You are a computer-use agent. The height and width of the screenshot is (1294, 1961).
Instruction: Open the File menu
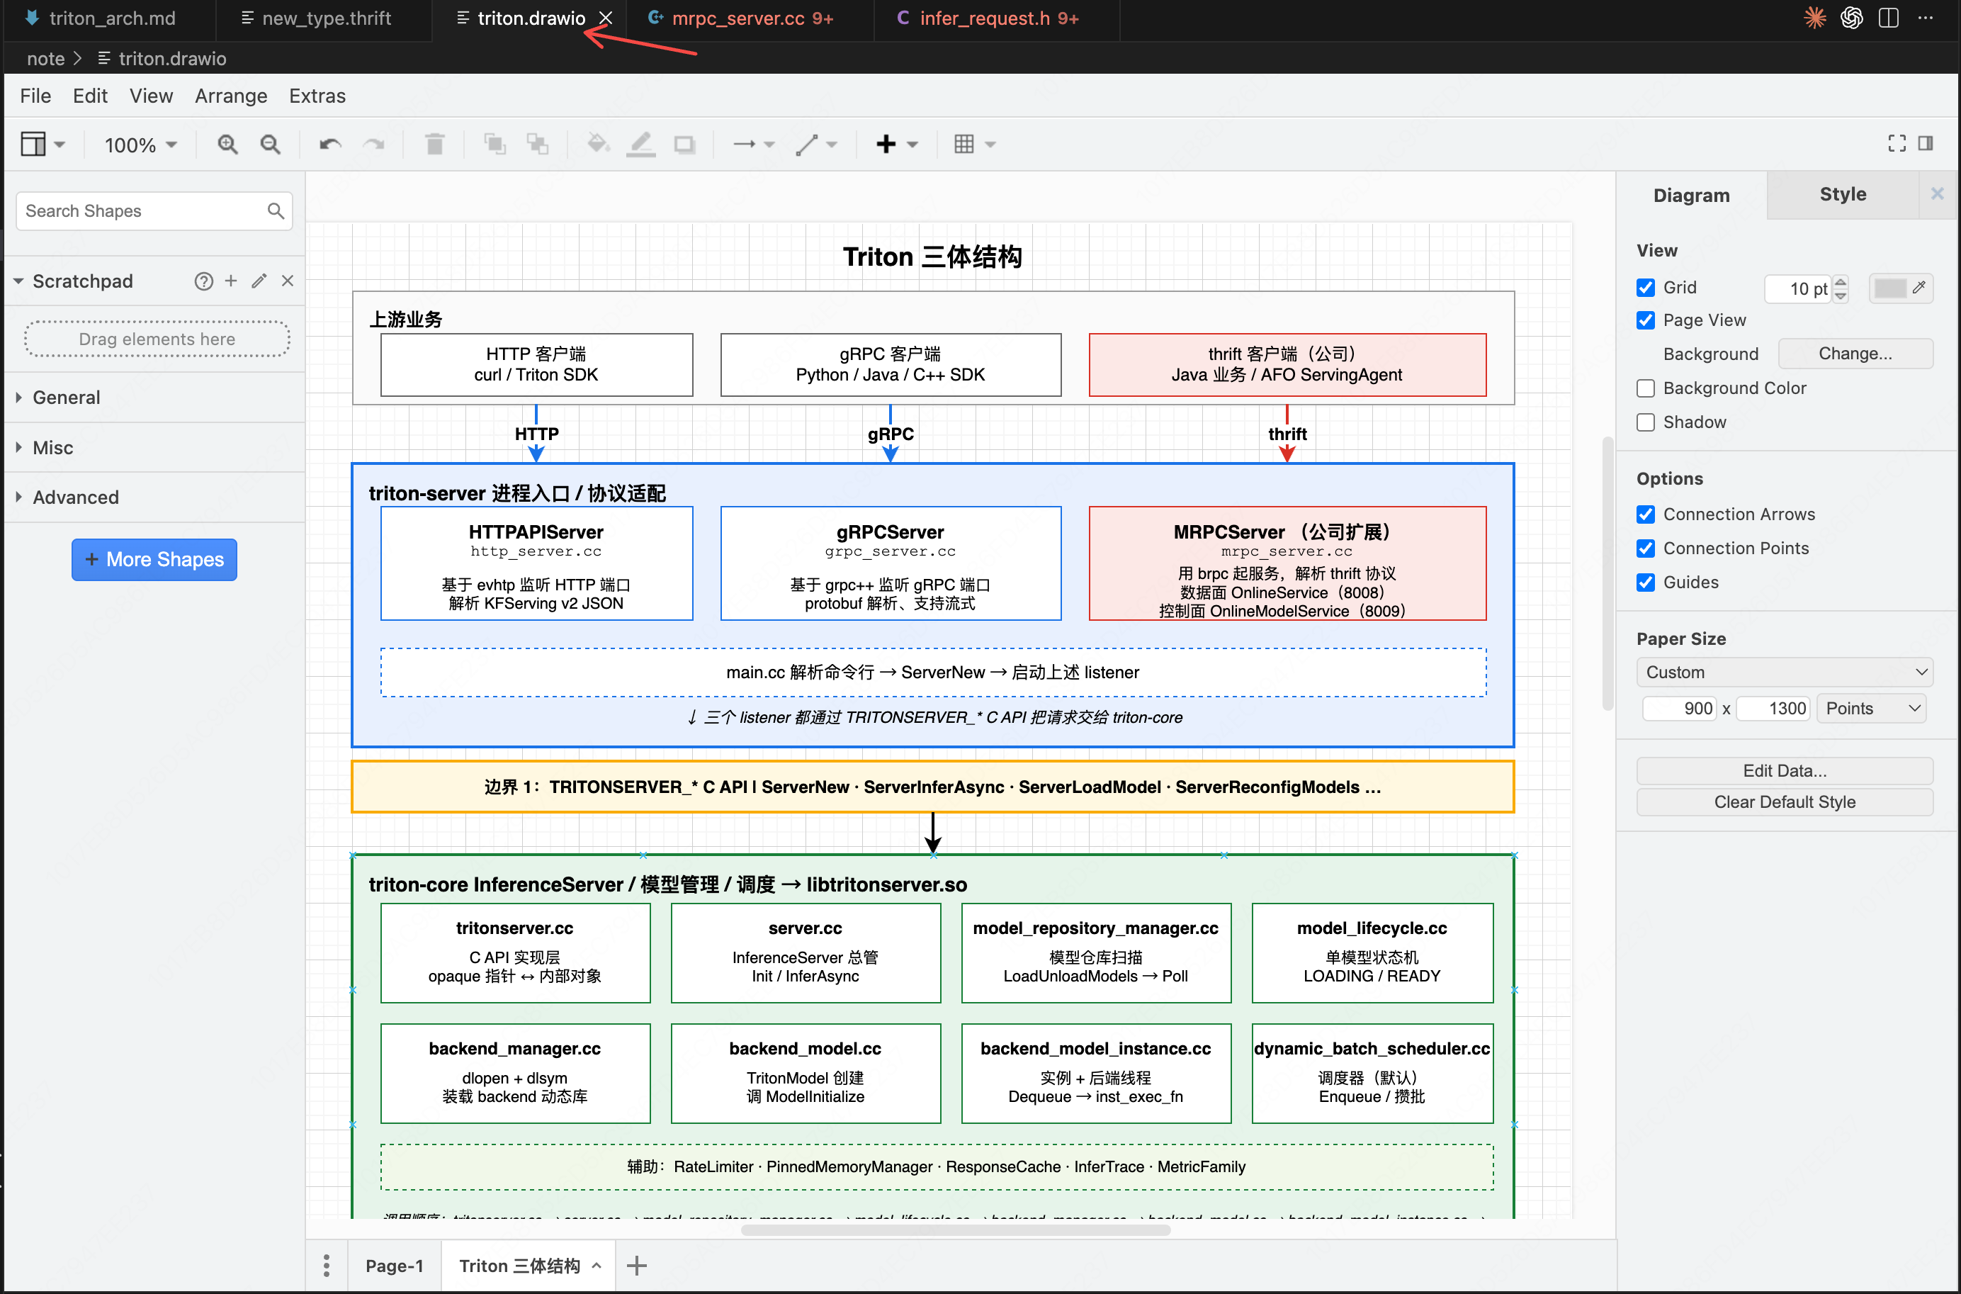coord(35,96)
